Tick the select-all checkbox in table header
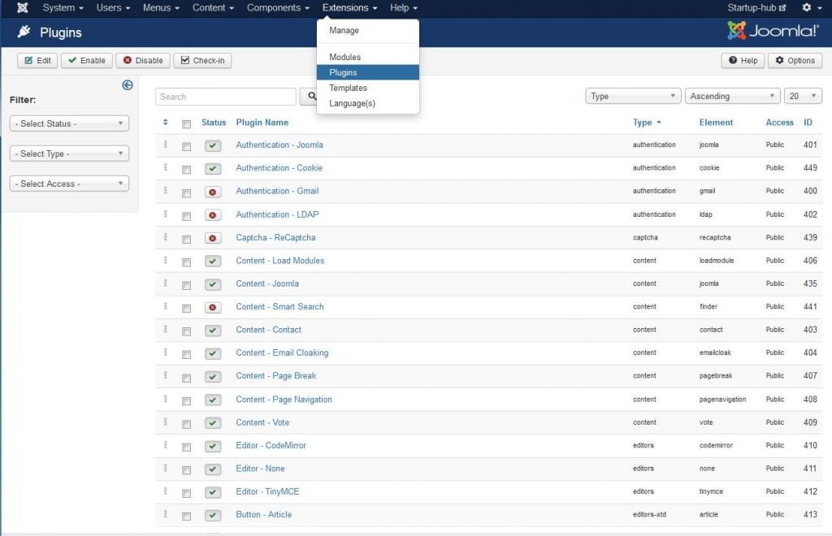The image size is (832, 536). coord(187,124)
